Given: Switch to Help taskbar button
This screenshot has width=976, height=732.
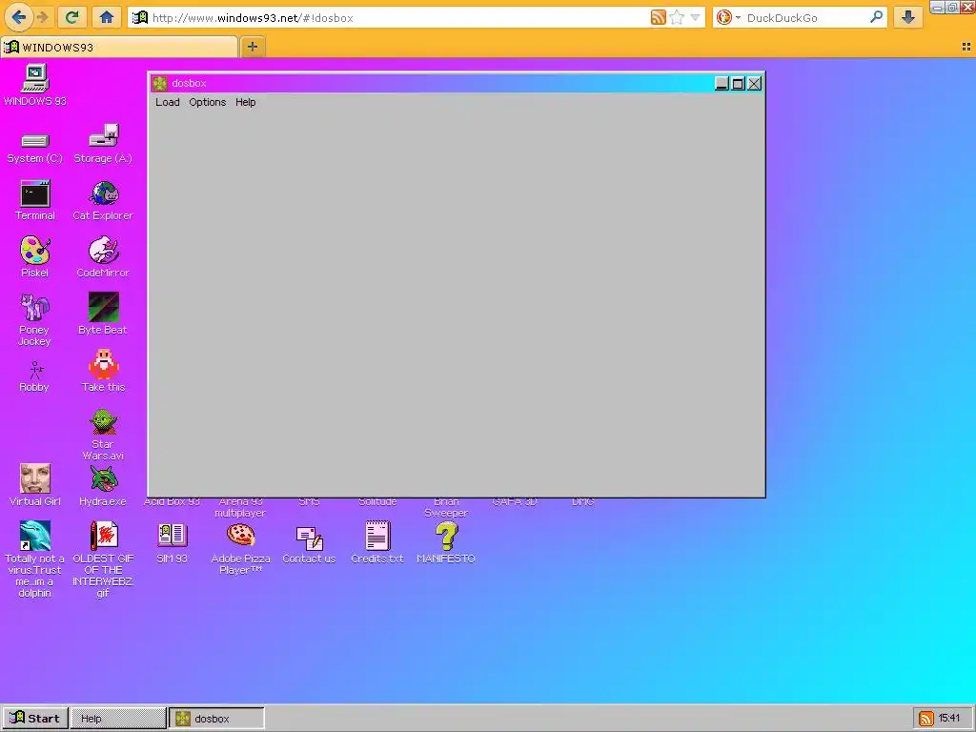Looking at the screenshot, I should 118,719.
